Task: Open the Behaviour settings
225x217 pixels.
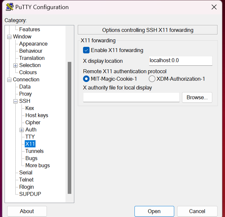Action: pyautogui.click(x=31, y=51)
